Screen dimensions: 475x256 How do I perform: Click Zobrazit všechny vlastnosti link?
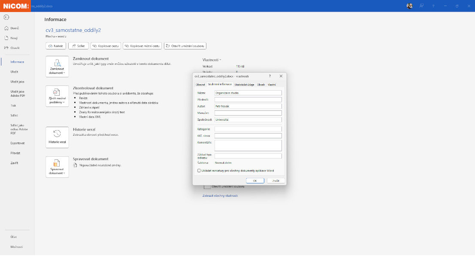(220, 196)
